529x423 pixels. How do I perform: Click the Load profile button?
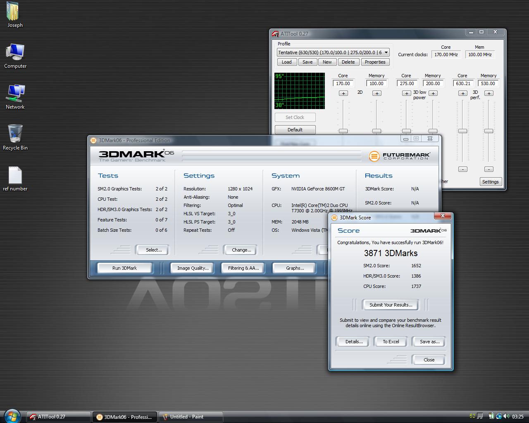coord(286,62)
